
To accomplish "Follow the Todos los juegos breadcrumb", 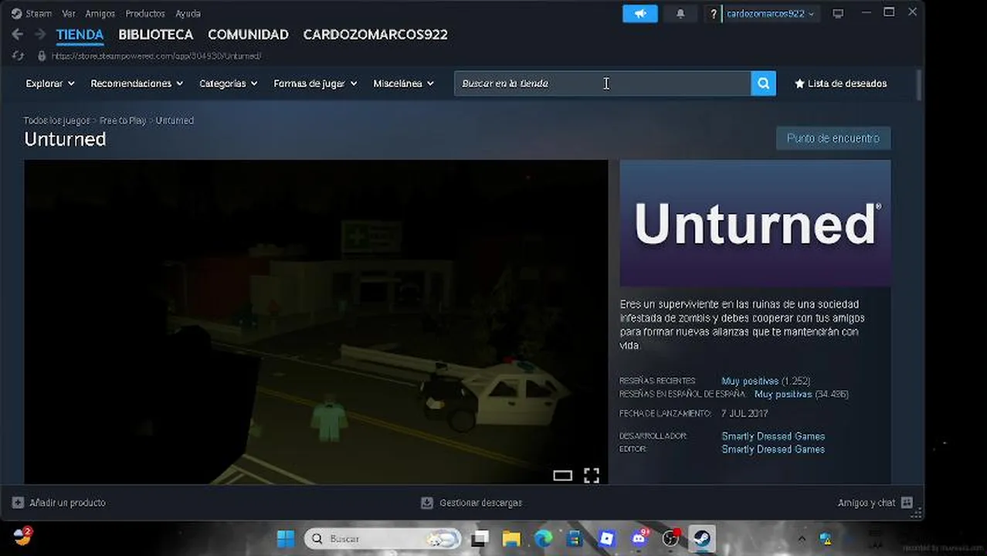I will (57, 120).
